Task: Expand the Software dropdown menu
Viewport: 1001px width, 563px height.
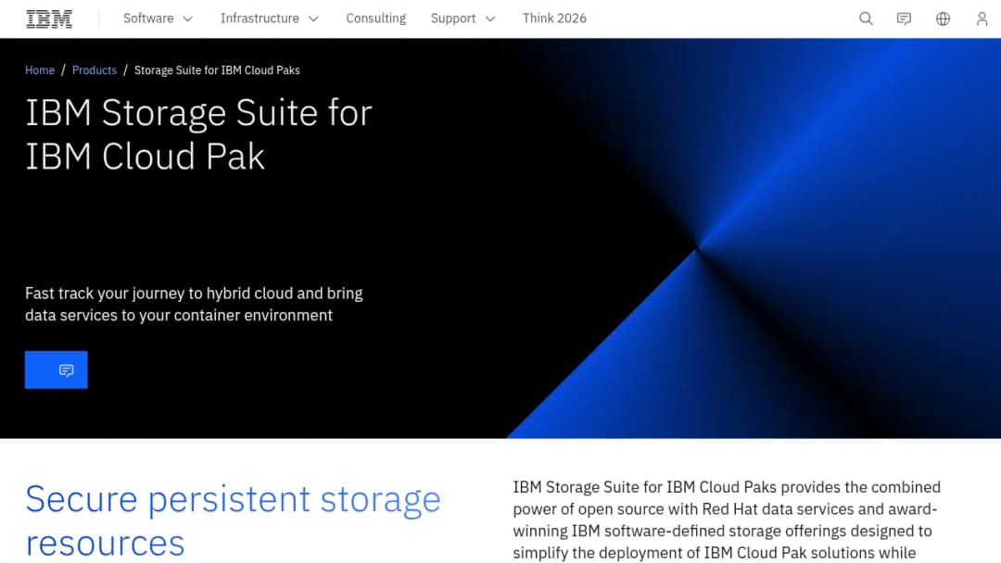Action: [158, 19]
